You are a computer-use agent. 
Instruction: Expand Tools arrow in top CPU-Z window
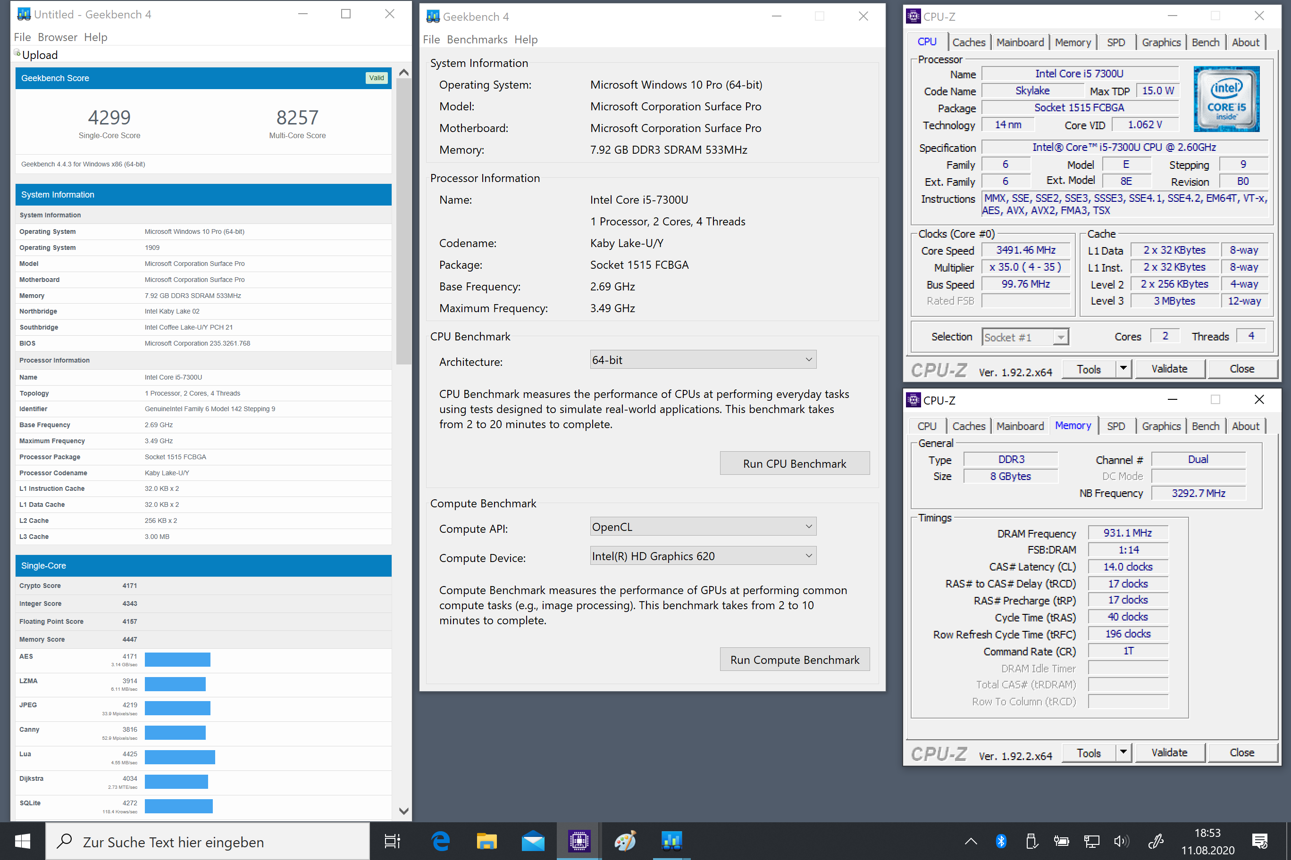click(1123, 369)
